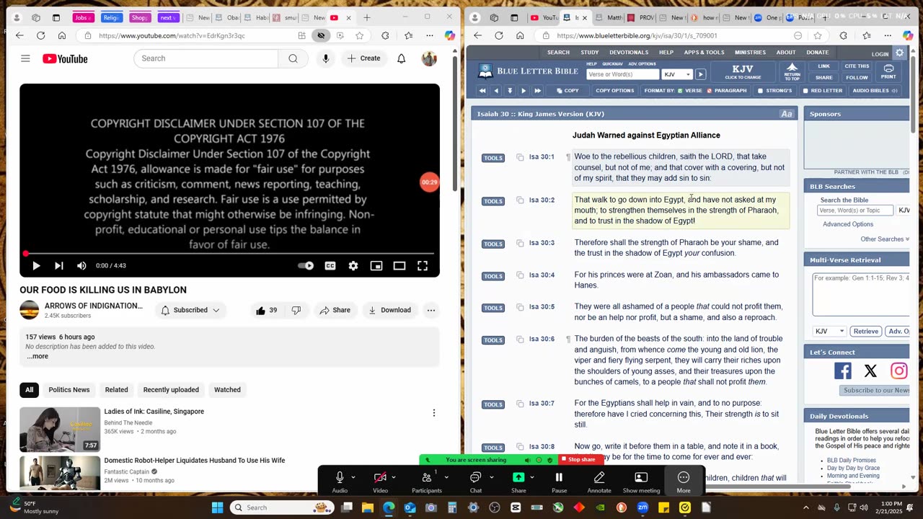
Task: Toggle Format by Verse checkbox
Action: [x=680, y=91]
